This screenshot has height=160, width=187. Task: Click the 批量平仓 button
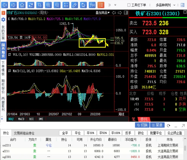click(x=156, y=133)
